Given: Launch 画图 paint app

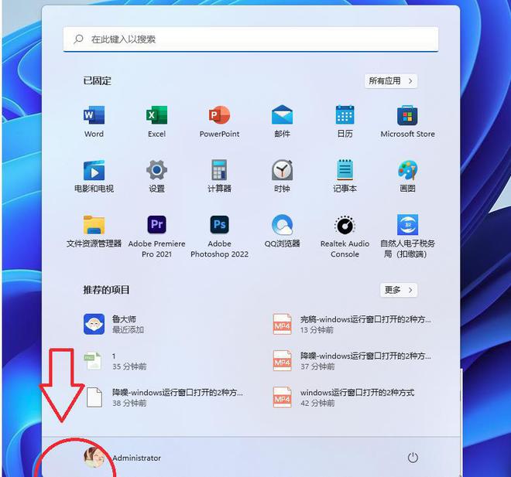Looking at the screenshot, I should (x=407, y=176).
